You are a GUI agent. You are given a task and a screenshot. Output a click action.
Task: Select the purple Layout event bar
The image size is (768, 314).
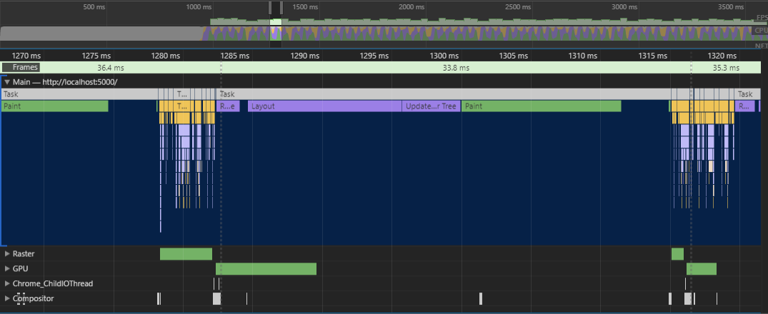(324, 106)
